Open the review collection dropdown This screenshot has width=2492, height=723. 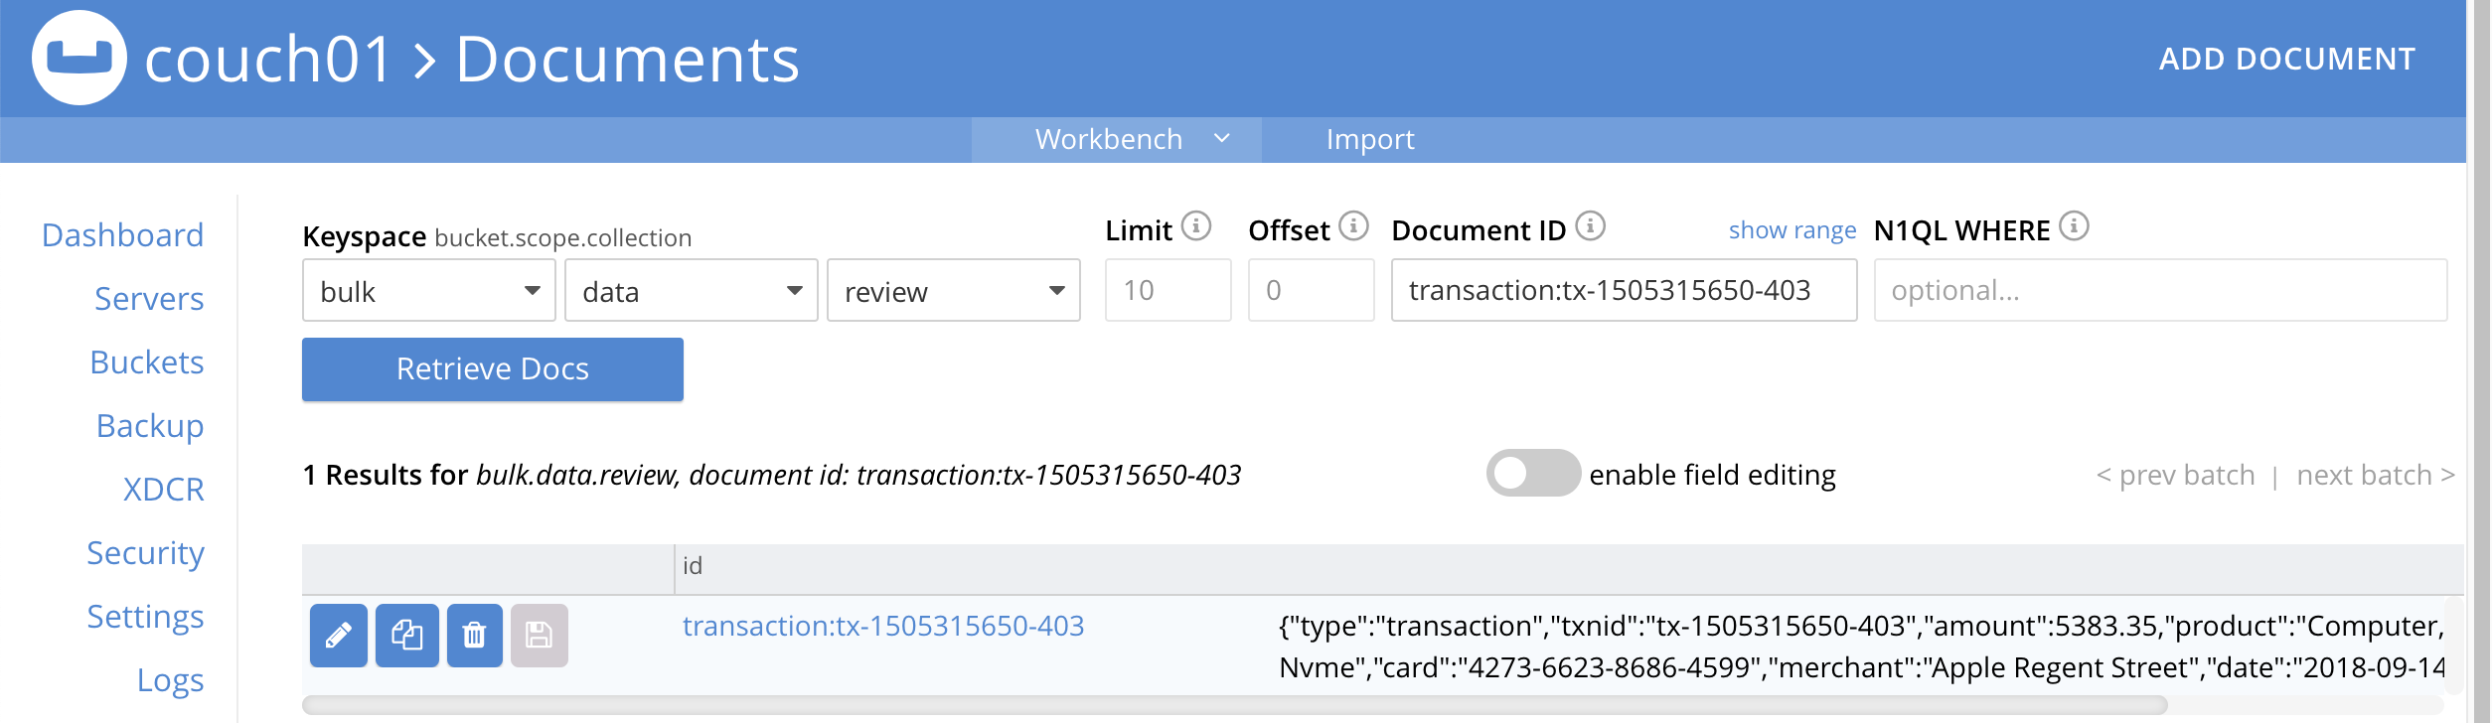click(953, 290)
